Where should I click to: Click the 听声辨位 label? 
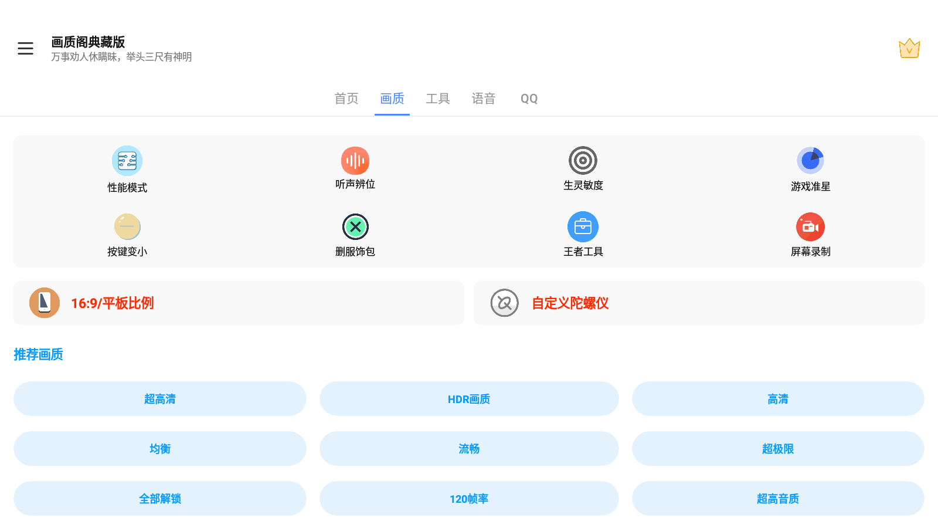(x=355, y=184)
